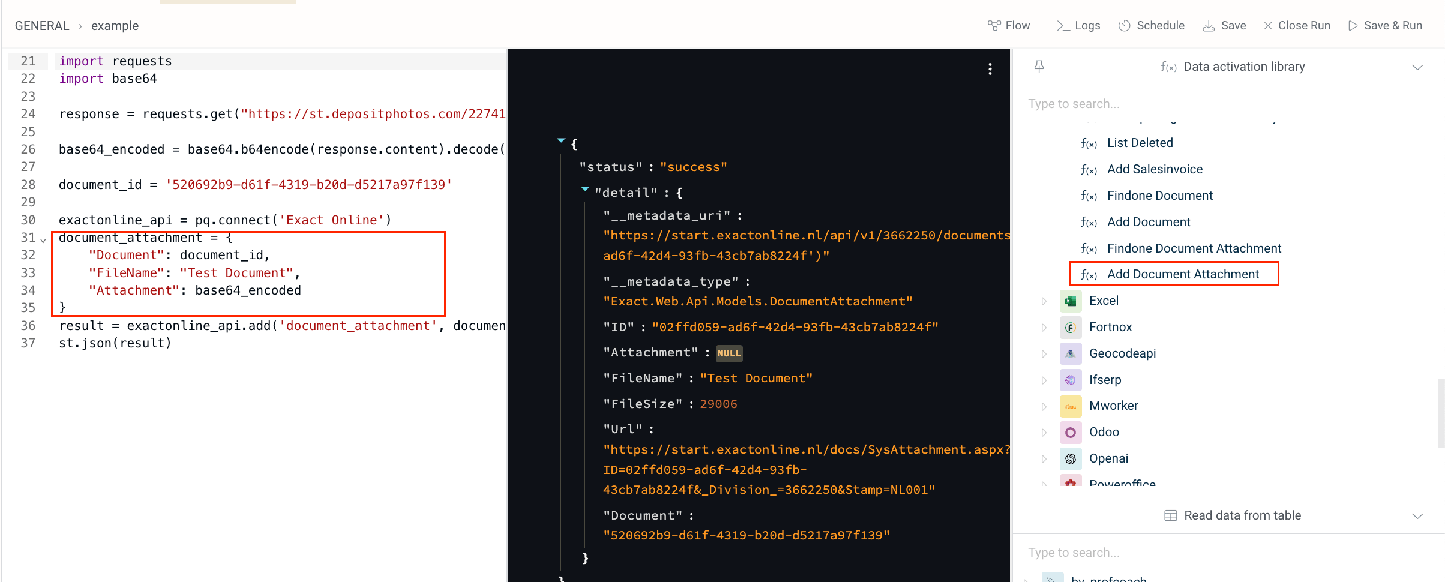
Task: Expand the Fortnox connector
Action: (1044, 328)
